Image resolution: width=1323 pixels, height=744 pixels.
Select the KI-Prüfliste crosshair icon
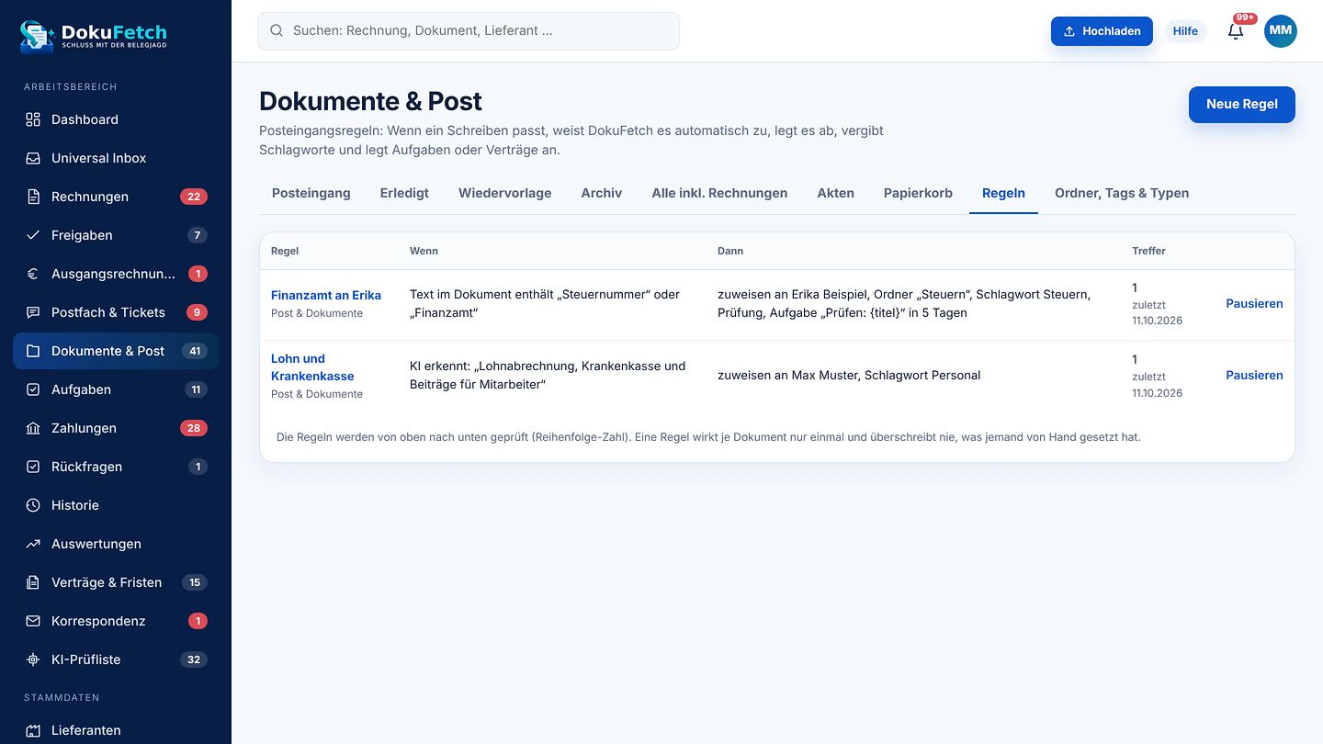click(x=33, y=659)
